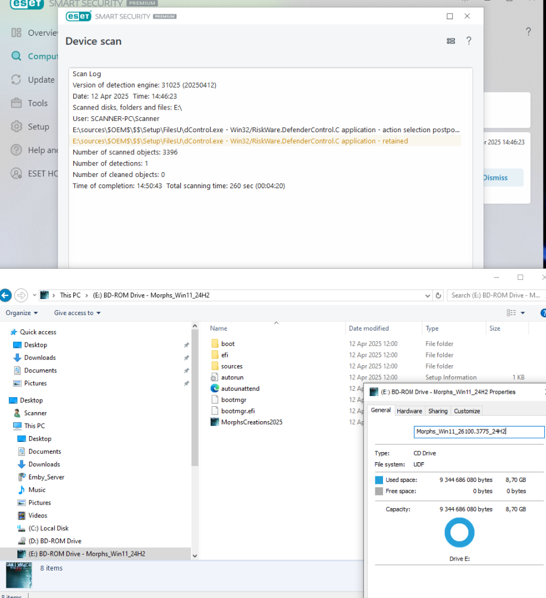Open help icon in ESET main window
Viewport: 546px width, 598px height.
tap(528, 32)
